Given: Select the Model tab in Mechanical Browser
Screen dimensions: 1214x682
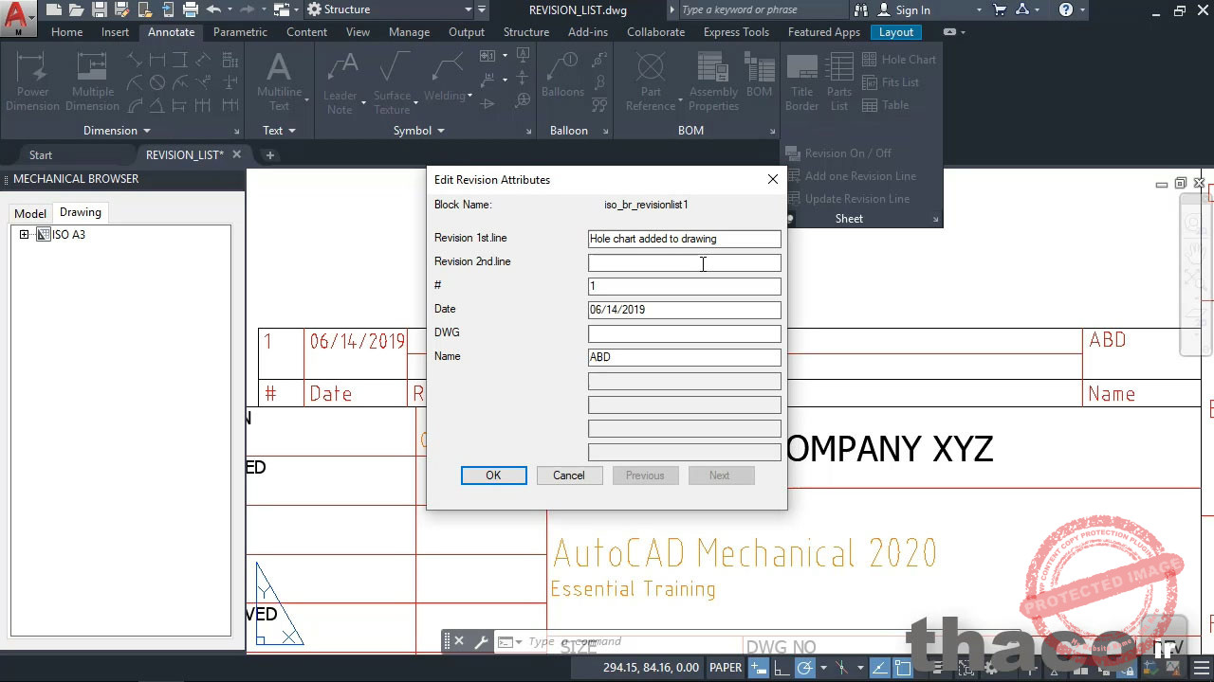Looking at the screenshot, I should [x=29, y=213].
